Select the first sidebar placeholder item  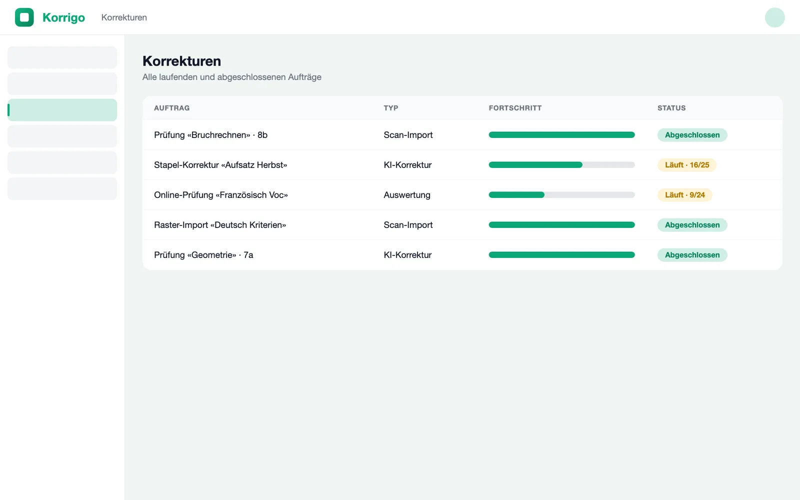[x=62, y=57]
